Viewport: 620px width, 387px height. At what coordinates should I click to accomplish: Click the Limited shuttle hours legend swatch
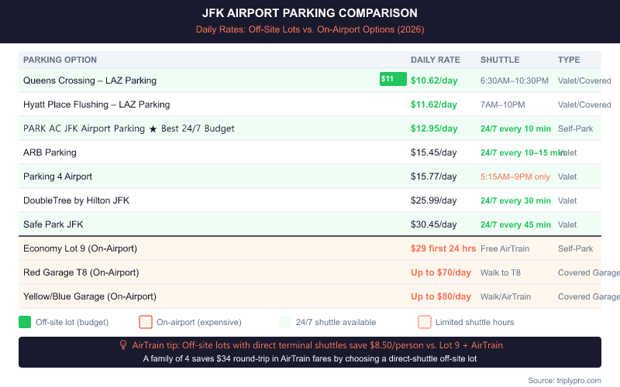(x=424, y=322)
